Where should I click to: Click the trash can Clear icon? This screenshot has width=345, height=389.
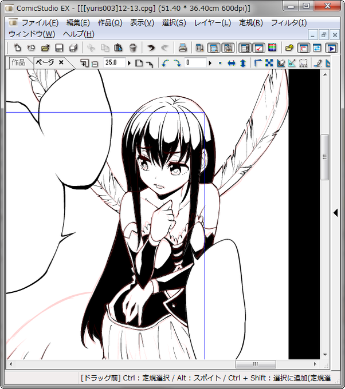pyautogui.click(x=133, y=47)
